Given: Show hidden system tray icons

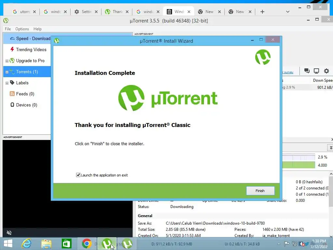Looking at the screenshot, I should pos(279,244).
